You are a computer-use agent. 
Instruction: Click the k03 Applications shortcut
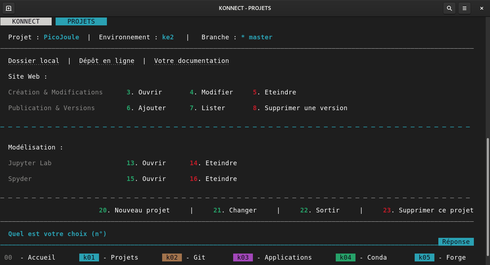click(273, 257)
